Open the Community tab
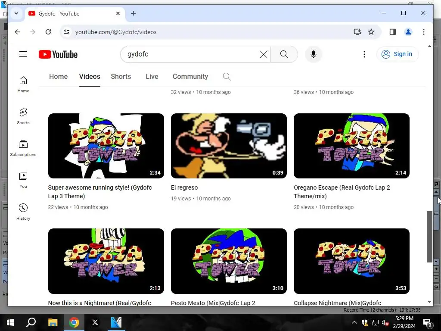Viewport: 441px width, 331px height. coord(190,77)
